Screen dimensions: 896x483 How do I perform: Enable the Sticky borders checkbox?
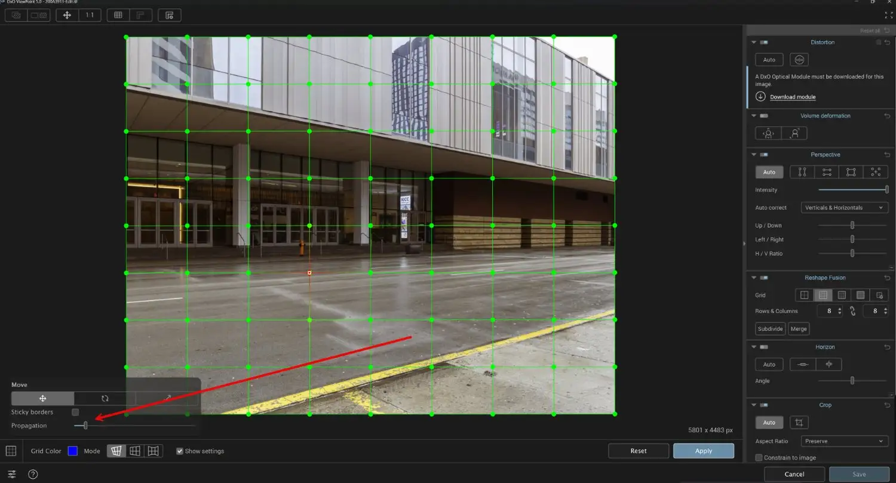click(75, 412)
